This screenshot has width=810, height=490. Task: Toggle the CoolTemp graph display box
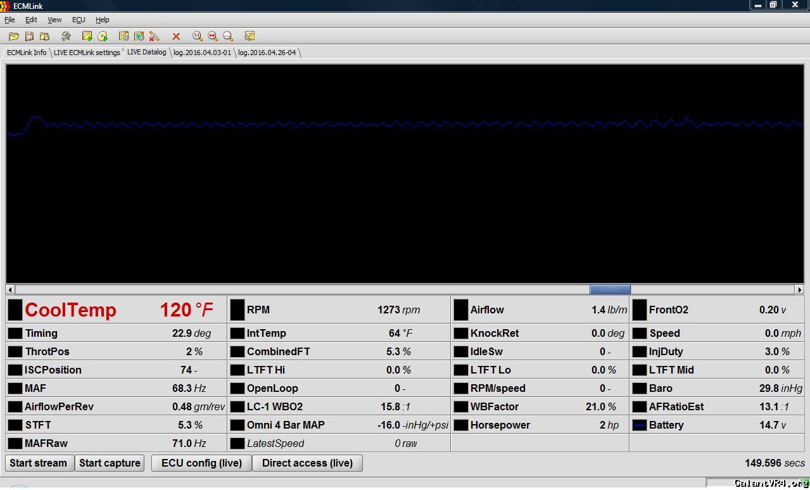click(15, 310)
